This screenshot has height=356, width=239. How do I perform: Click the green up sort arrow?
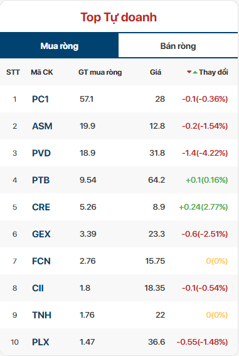195,72
